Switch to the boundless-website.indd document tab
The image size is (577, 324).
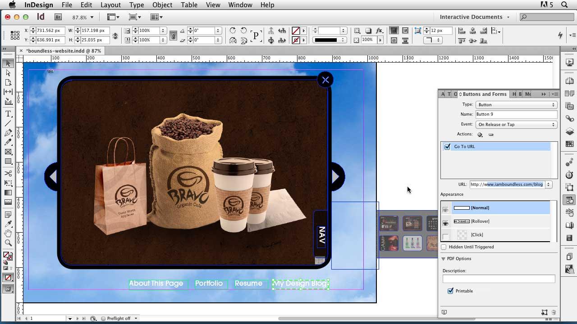(x=63, y=51)
